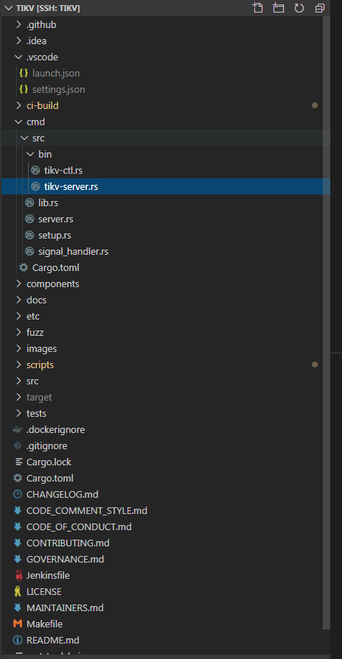
Task: Collapse the bin folder chevron
Action: 30,154
